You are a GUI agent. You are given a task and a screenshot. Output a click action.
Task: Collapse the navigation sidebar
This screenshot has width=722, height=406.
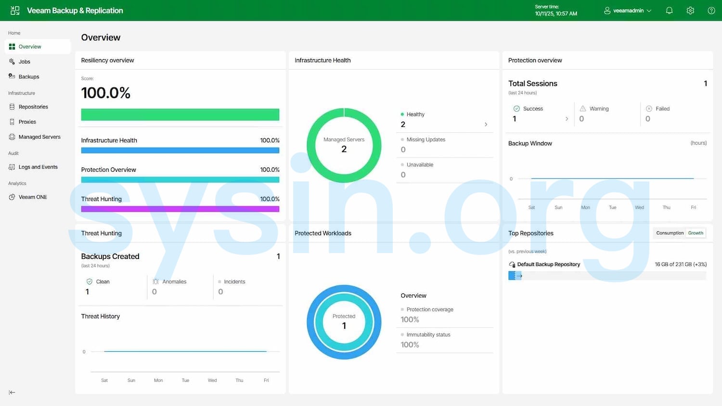(x=12, y=392)
